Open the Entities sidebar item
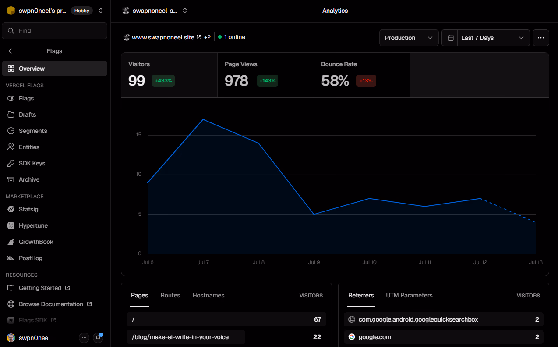The height and width of the screenshot is (347, 558). pyautogui.click(x=55, y=147)
